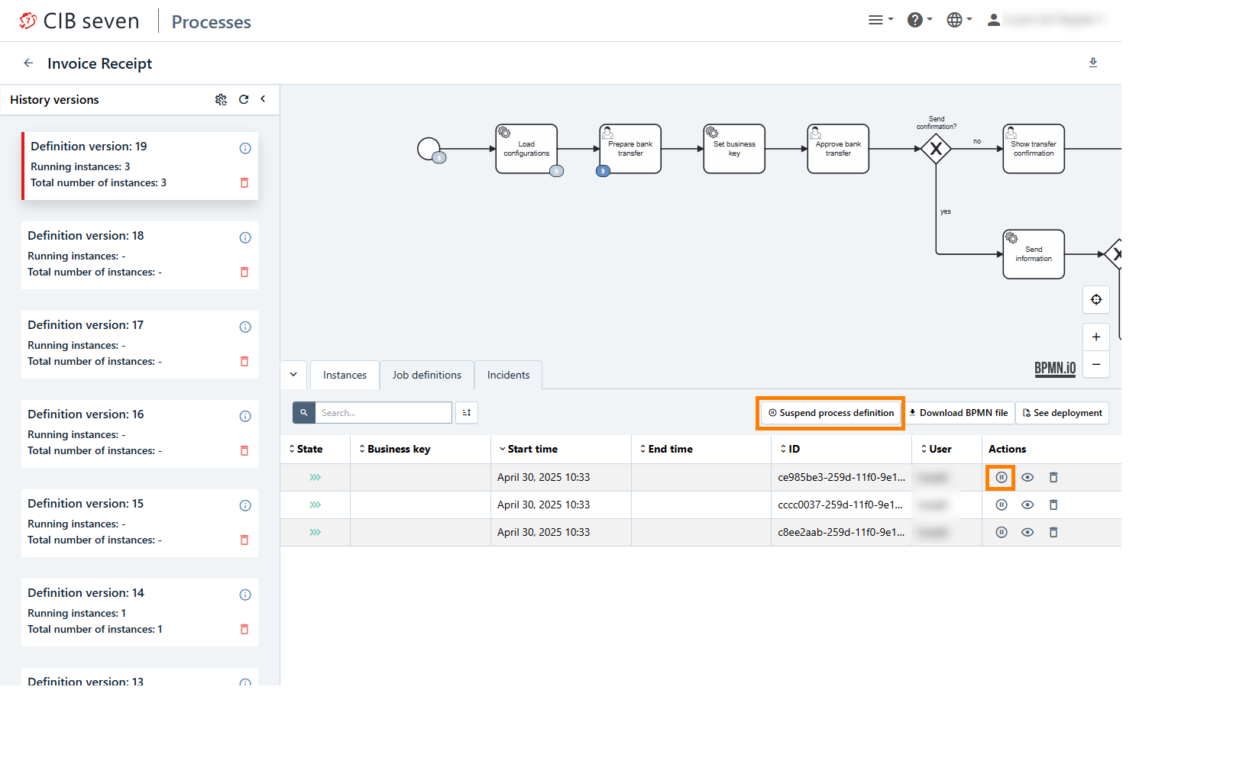Suspend the c8ee2aab process instance
The width and height of the screenshot is (1246, 761).
click(x=1001, y=533)
